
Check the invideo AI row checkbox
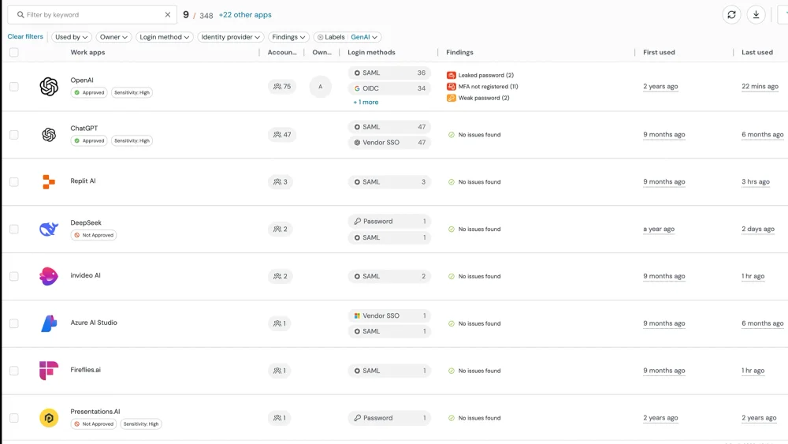click(x=14, y=276)
